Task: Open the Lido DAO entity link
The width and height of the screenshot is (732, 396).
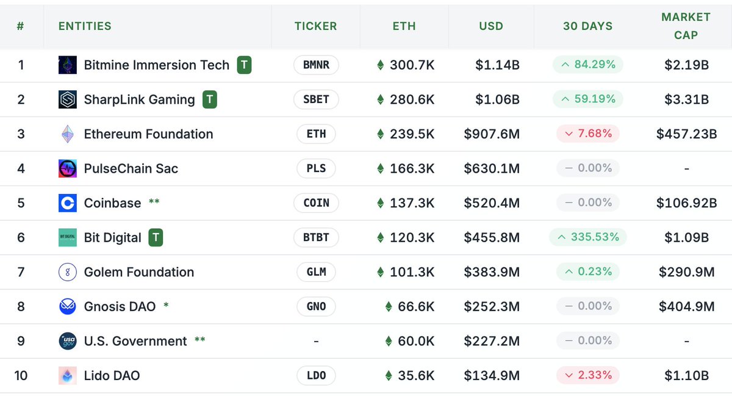Action: tap(112, 375)
